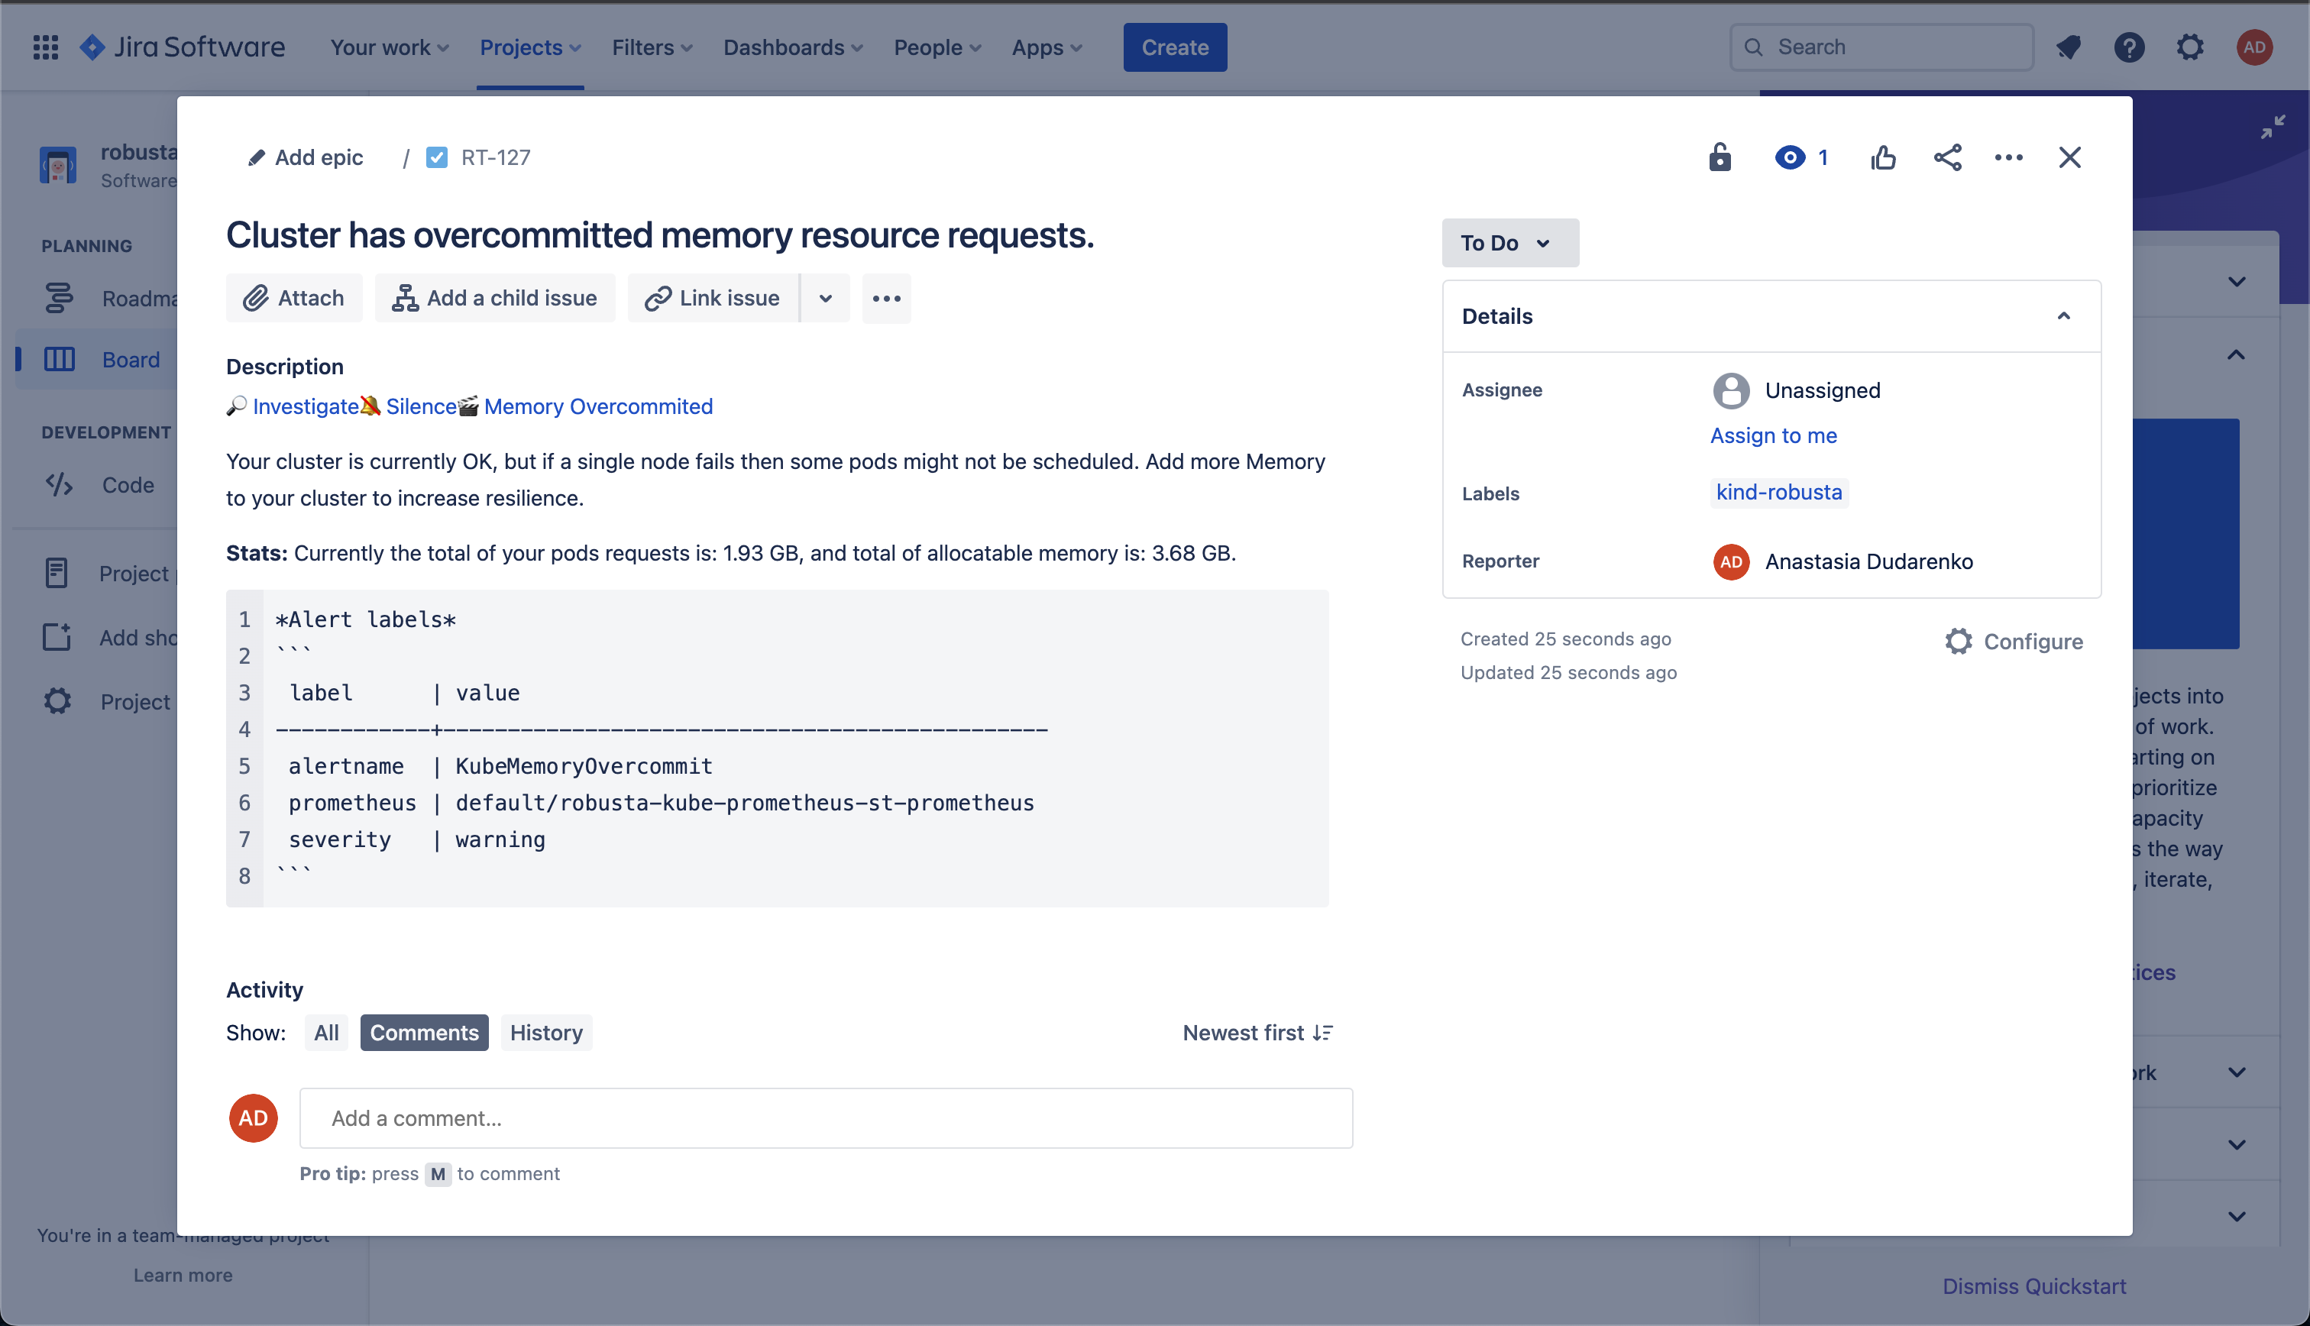Open People menu

tap(937, 47)
